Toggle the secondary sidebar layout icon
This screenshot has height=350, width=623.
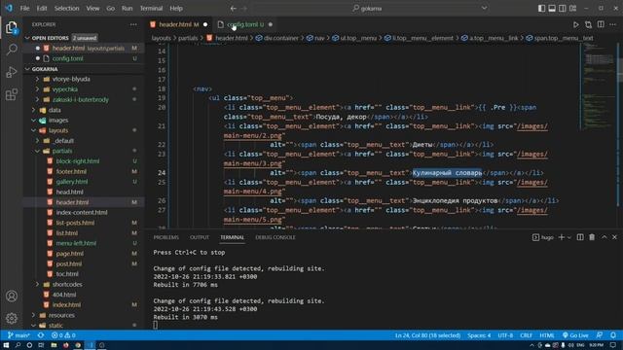pyautogui.click(x=563, y=9)
